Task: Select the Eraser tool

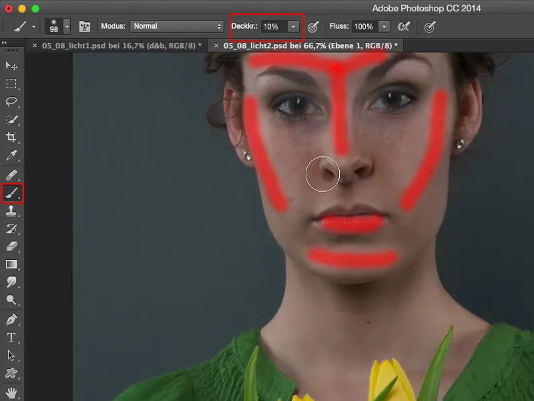Action: [x=11, y=246]
